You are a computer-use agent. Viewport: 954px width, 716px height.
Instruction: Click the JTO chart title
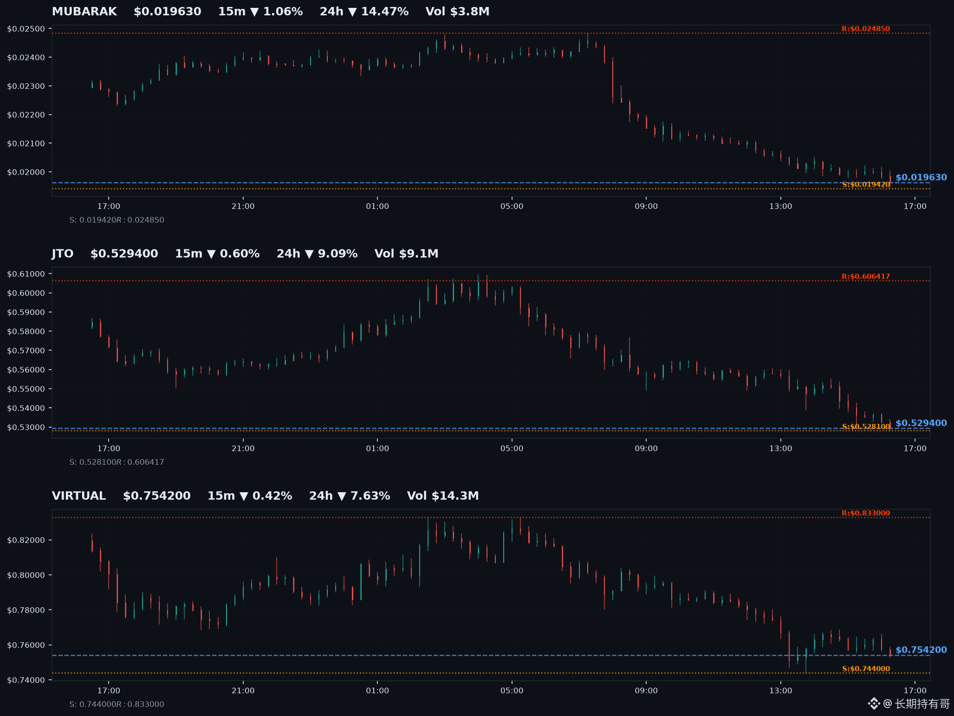click(63, 254)
